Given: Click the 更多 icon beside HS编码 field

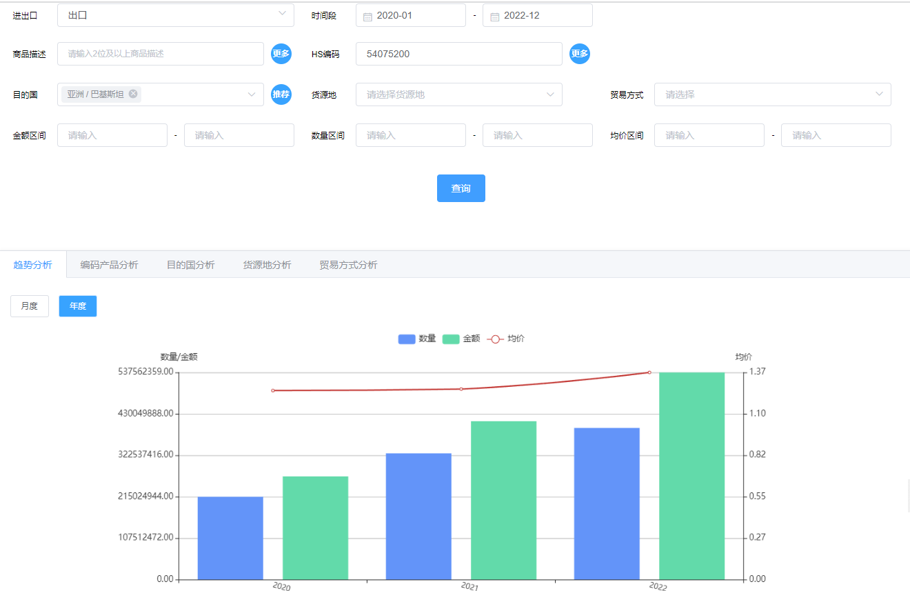Looking at the screenshot, I should (580, 54).
